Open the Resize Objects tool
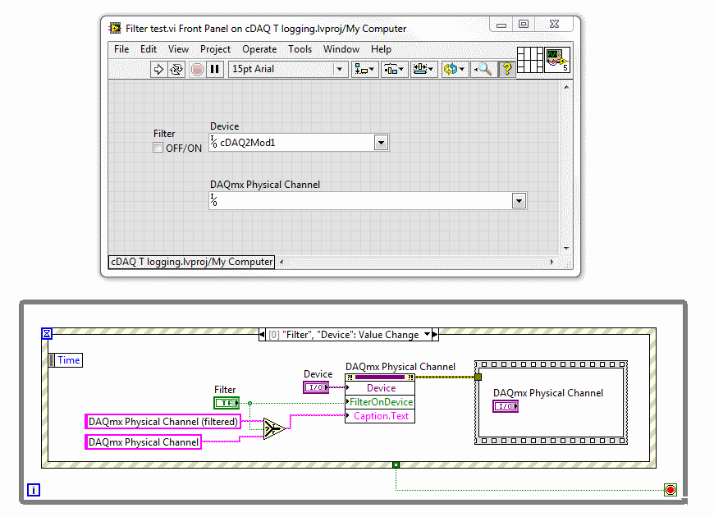This screenshot has width=714, height=517. [423, 69]
